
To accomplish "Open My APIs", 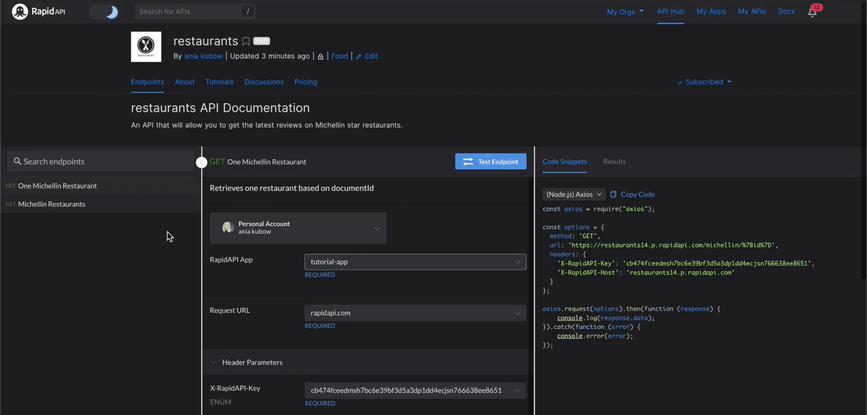I will [752, 11].
